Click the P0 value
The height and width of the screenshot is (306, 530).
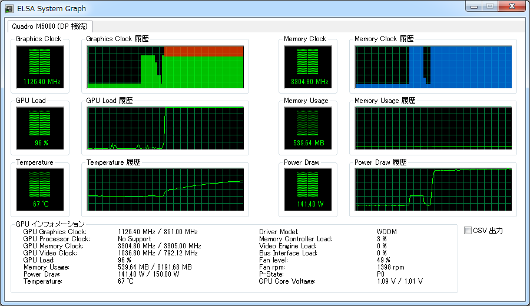[380, 274]
